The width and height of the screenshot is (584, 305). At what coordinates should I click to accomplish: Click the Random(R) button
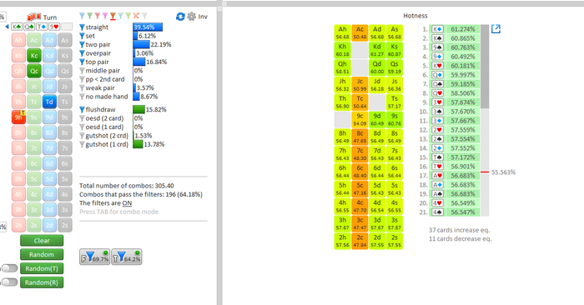click(42, 282)
